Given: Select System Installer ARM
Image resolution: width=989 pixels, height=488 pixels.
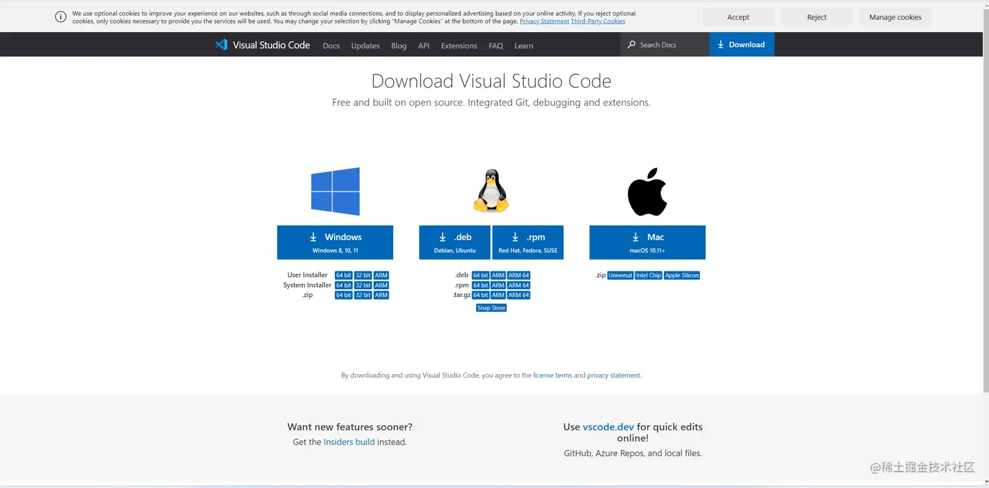Looking at the screenshot, I should 381,285.
